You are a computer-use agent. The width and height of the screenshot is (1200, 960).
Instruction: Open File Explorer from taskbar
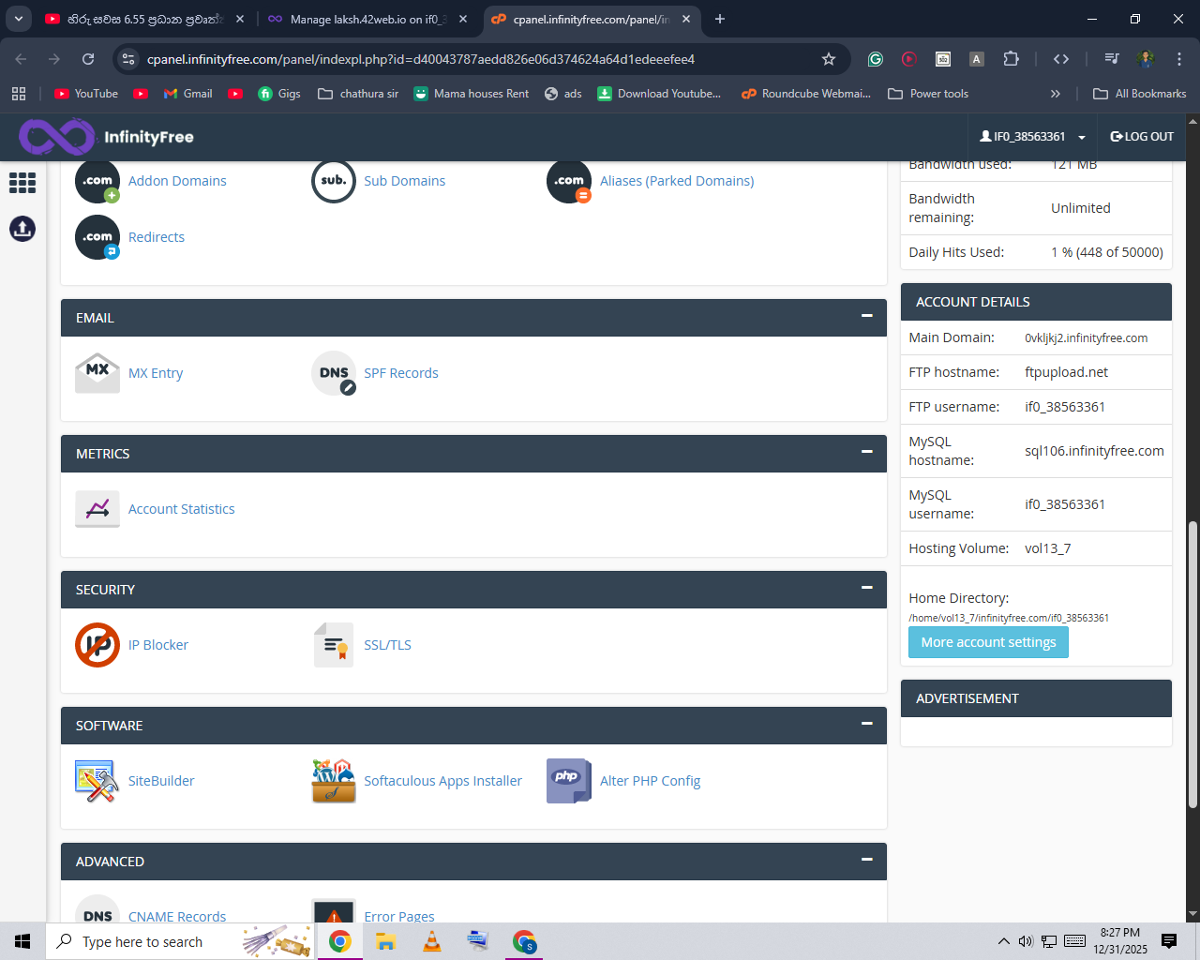click(x=386, y=941)
